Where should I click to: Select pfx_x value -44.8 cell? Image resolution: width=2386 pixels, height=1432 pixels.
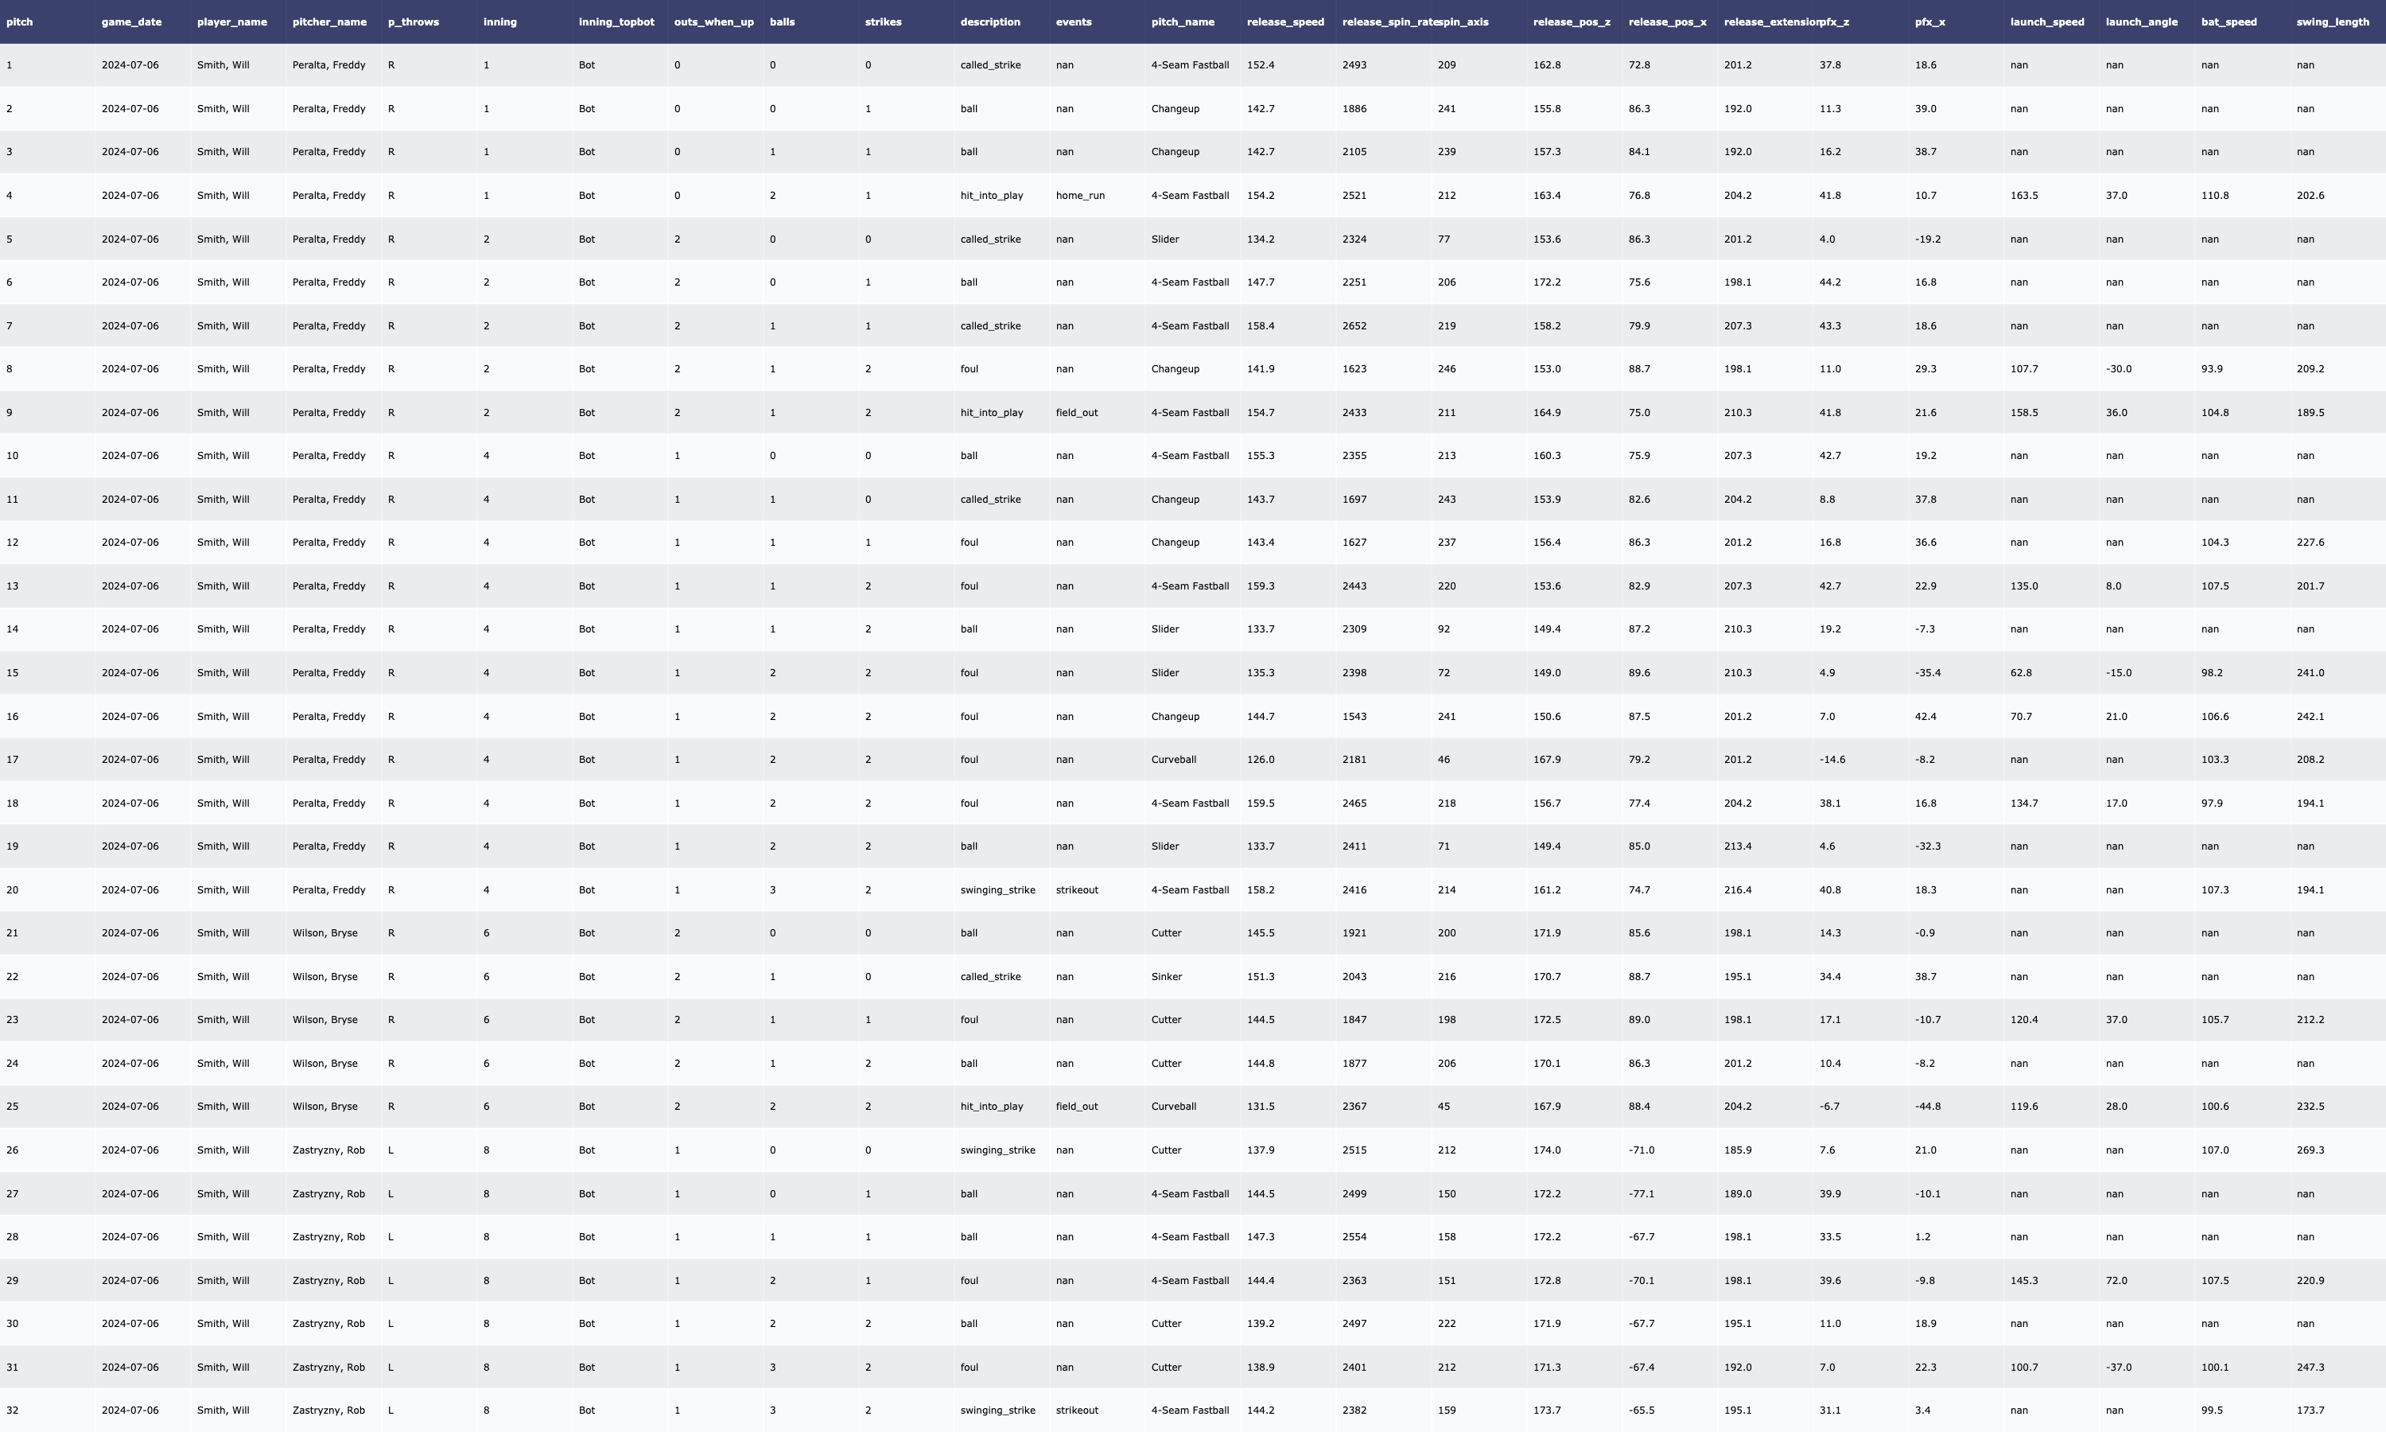(1927, 1107)
